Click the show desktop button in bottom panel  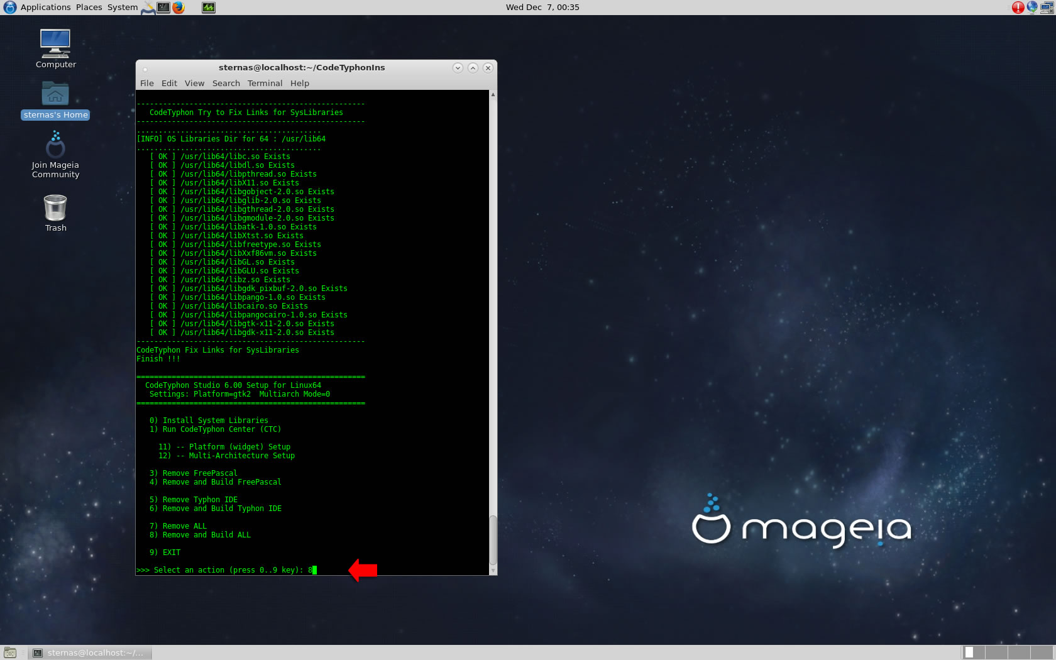pyautogui.click(x=10, y=652)
